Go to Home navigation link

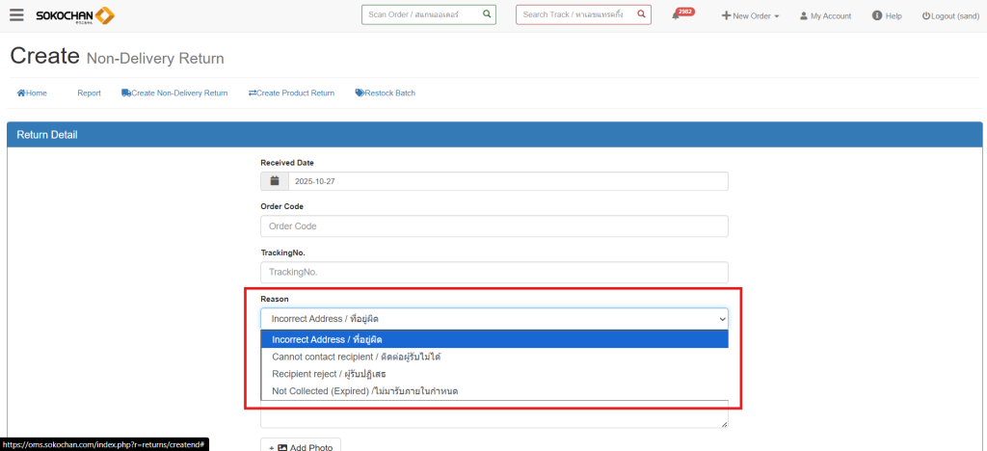coord(32,93)
